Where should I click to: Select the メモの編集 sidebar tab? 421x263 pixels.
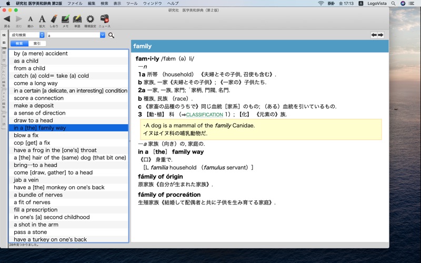pyautogui.click(x=4, y=100)
